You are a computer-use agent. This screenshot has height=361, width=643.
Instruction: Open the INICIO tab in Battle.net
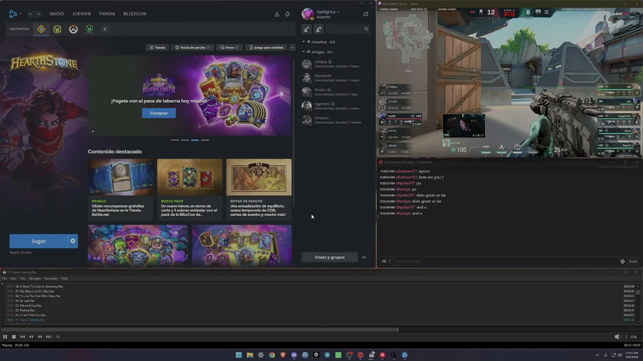pyautogui.click(x=57, y=14)
